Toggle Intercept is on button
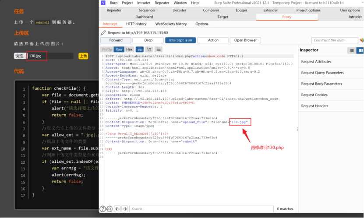Screen dimensions: 364x218 tap(180, 40)
